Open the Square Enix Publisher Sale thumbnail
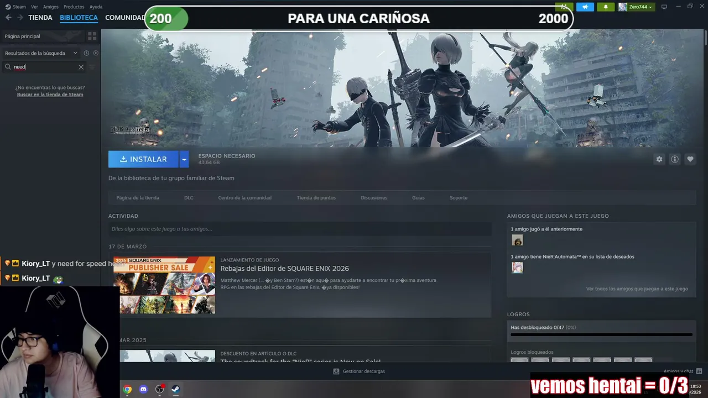 pos(164,285)
